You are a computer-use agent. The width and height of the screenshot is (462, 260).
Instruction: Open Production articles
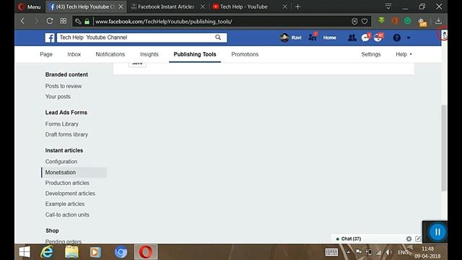(x=67, y=183)
